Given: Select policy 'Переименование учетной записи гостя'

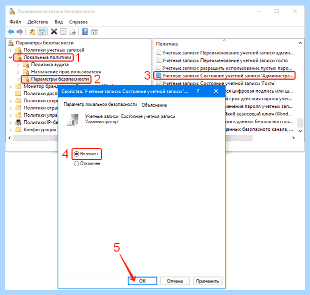Looking at the screenshot, I should [222, 60].
